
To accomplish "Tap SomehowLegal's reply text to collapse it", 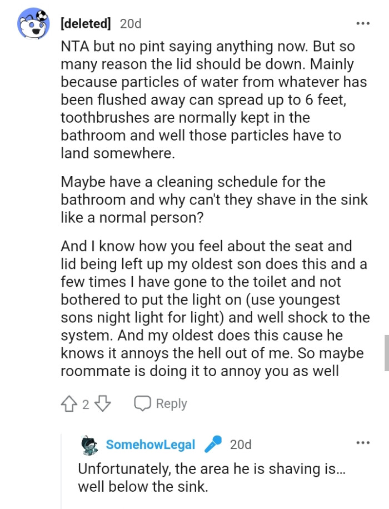I will (x=194, y=478).
